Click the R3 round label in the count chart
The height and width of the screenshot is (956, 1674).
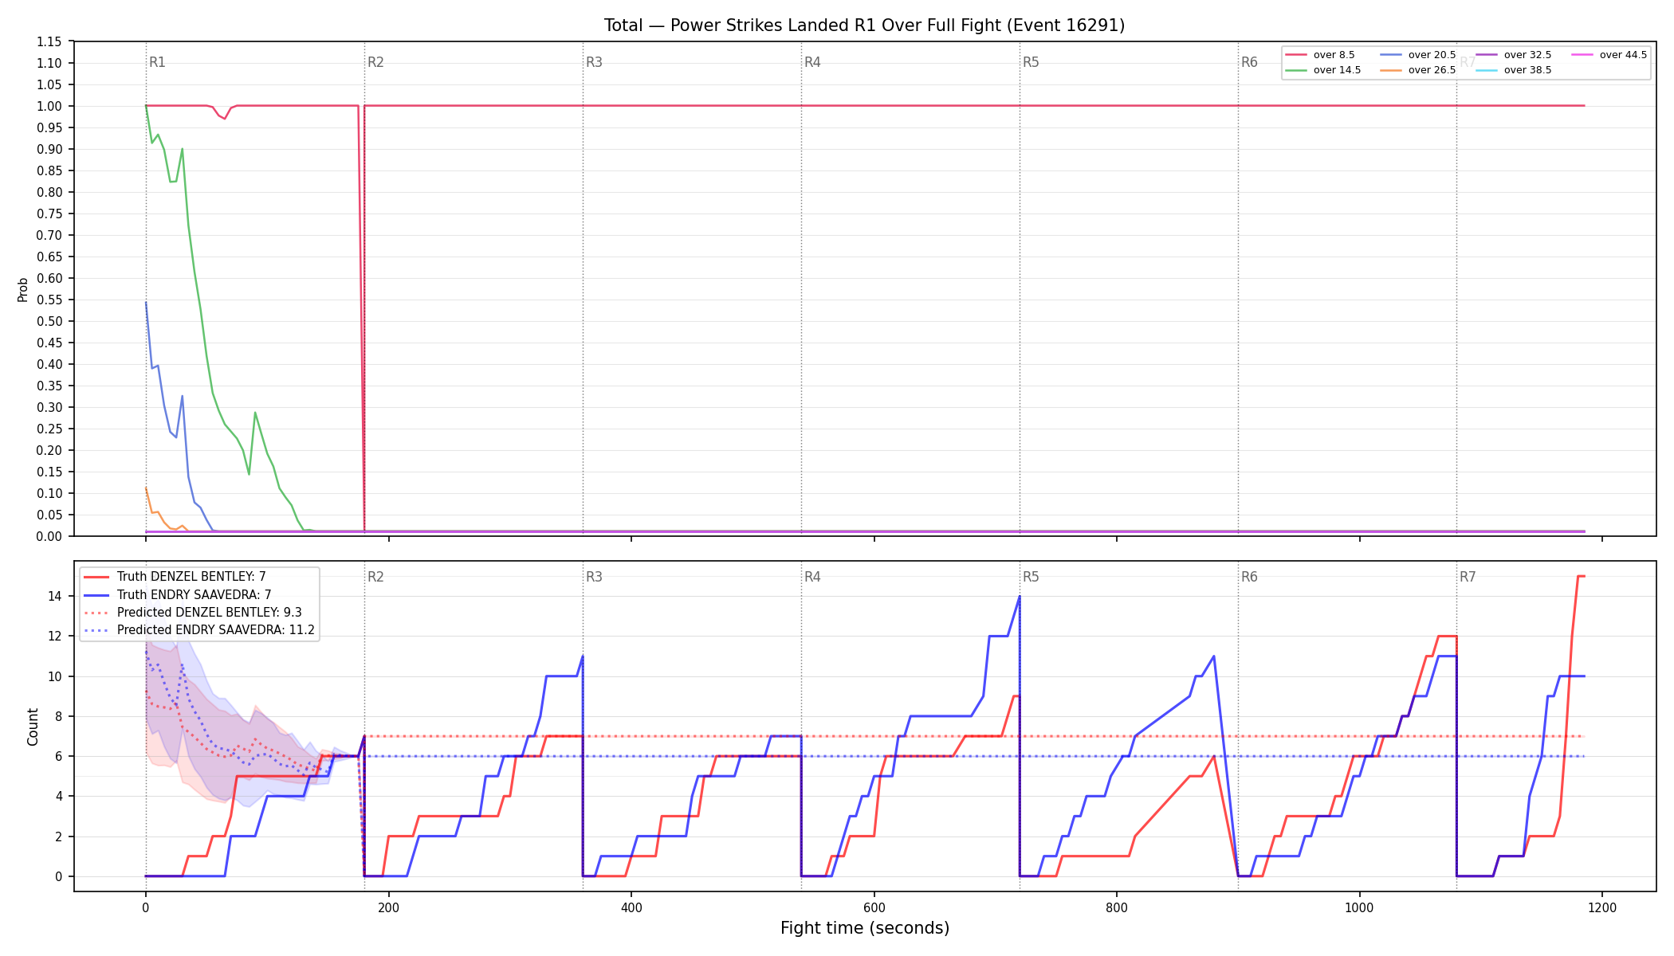coord(594,577)
